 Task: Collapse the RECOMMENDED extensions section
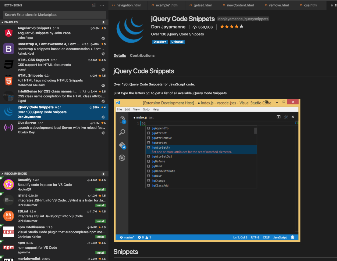point(54,174)
